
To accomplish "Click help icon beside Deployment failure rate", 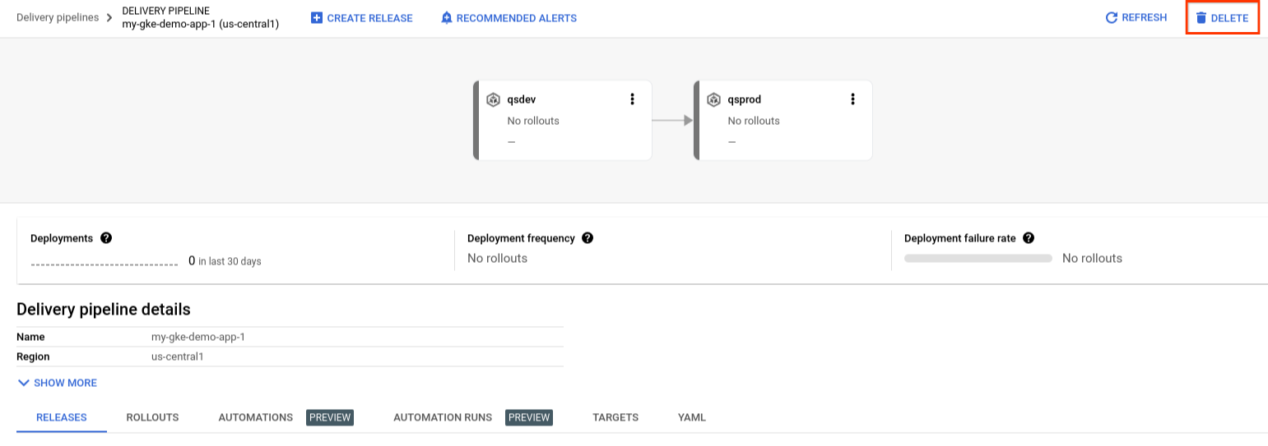I will (x=1028, y=238).
